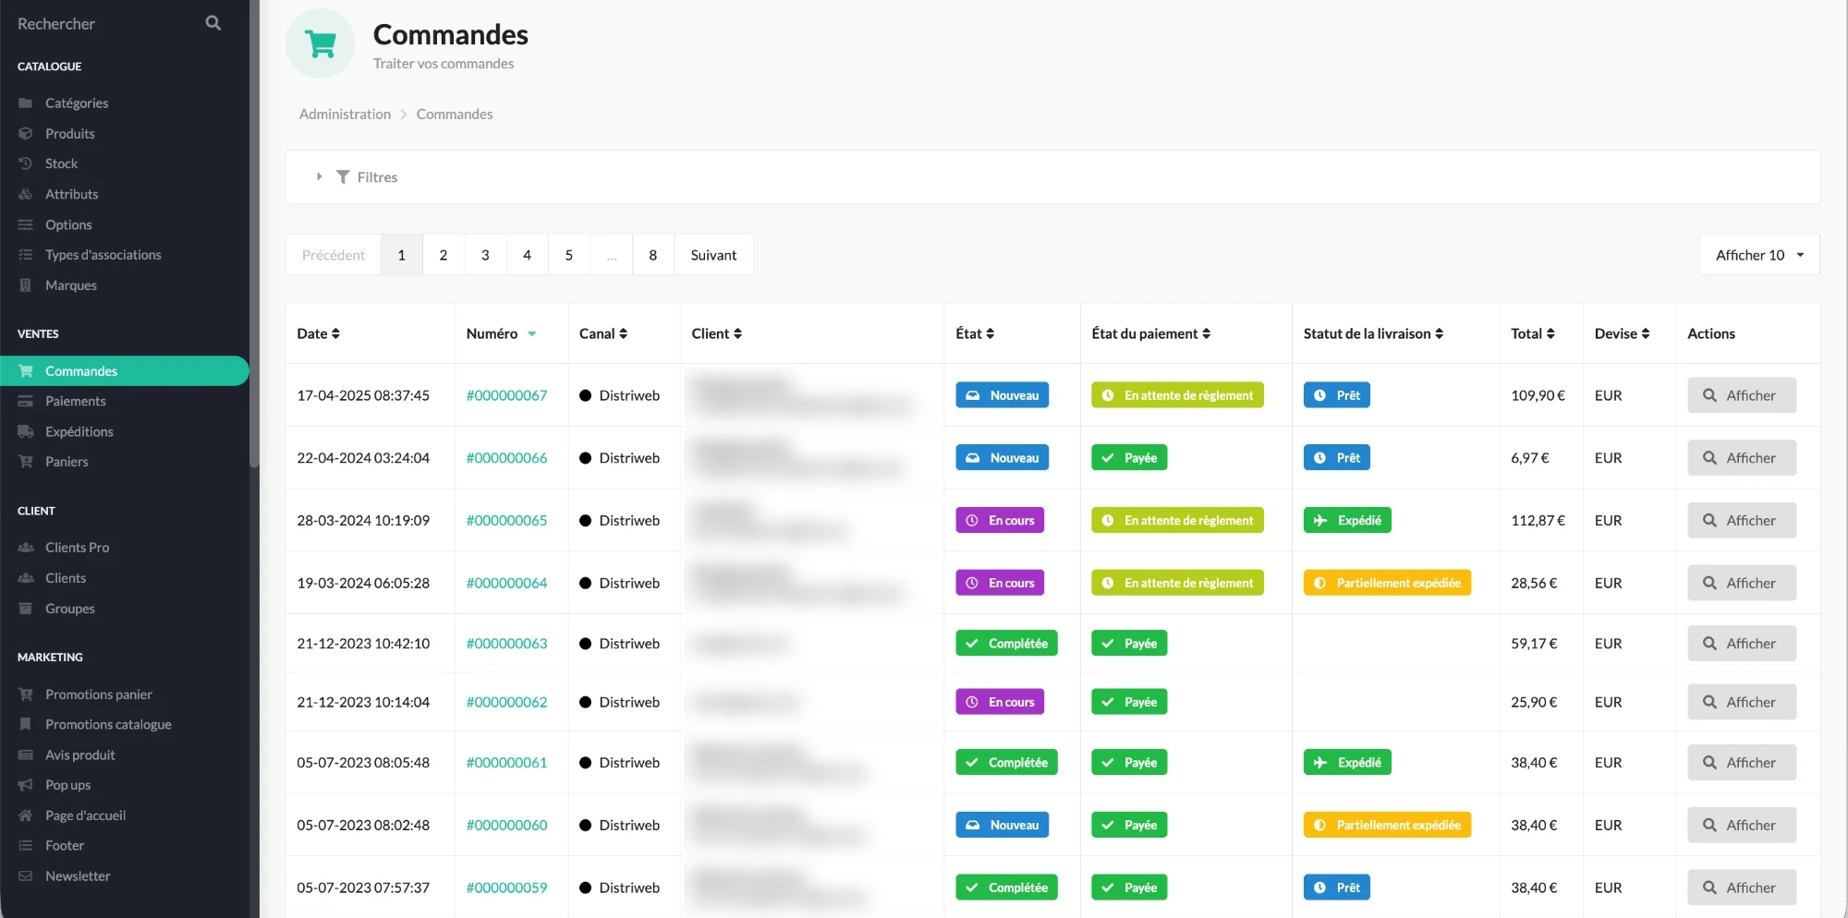Click the Pop ups megaphone icon
The image size is (1848, 918).
tap(26, 785)
